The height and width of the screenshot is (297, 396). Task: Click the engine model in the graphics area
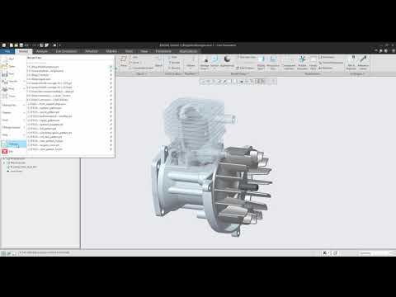point(212,167)
